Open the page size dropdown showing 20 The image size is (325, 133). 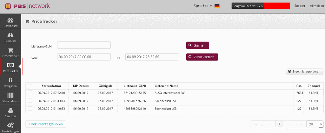(x=315, y=124)
